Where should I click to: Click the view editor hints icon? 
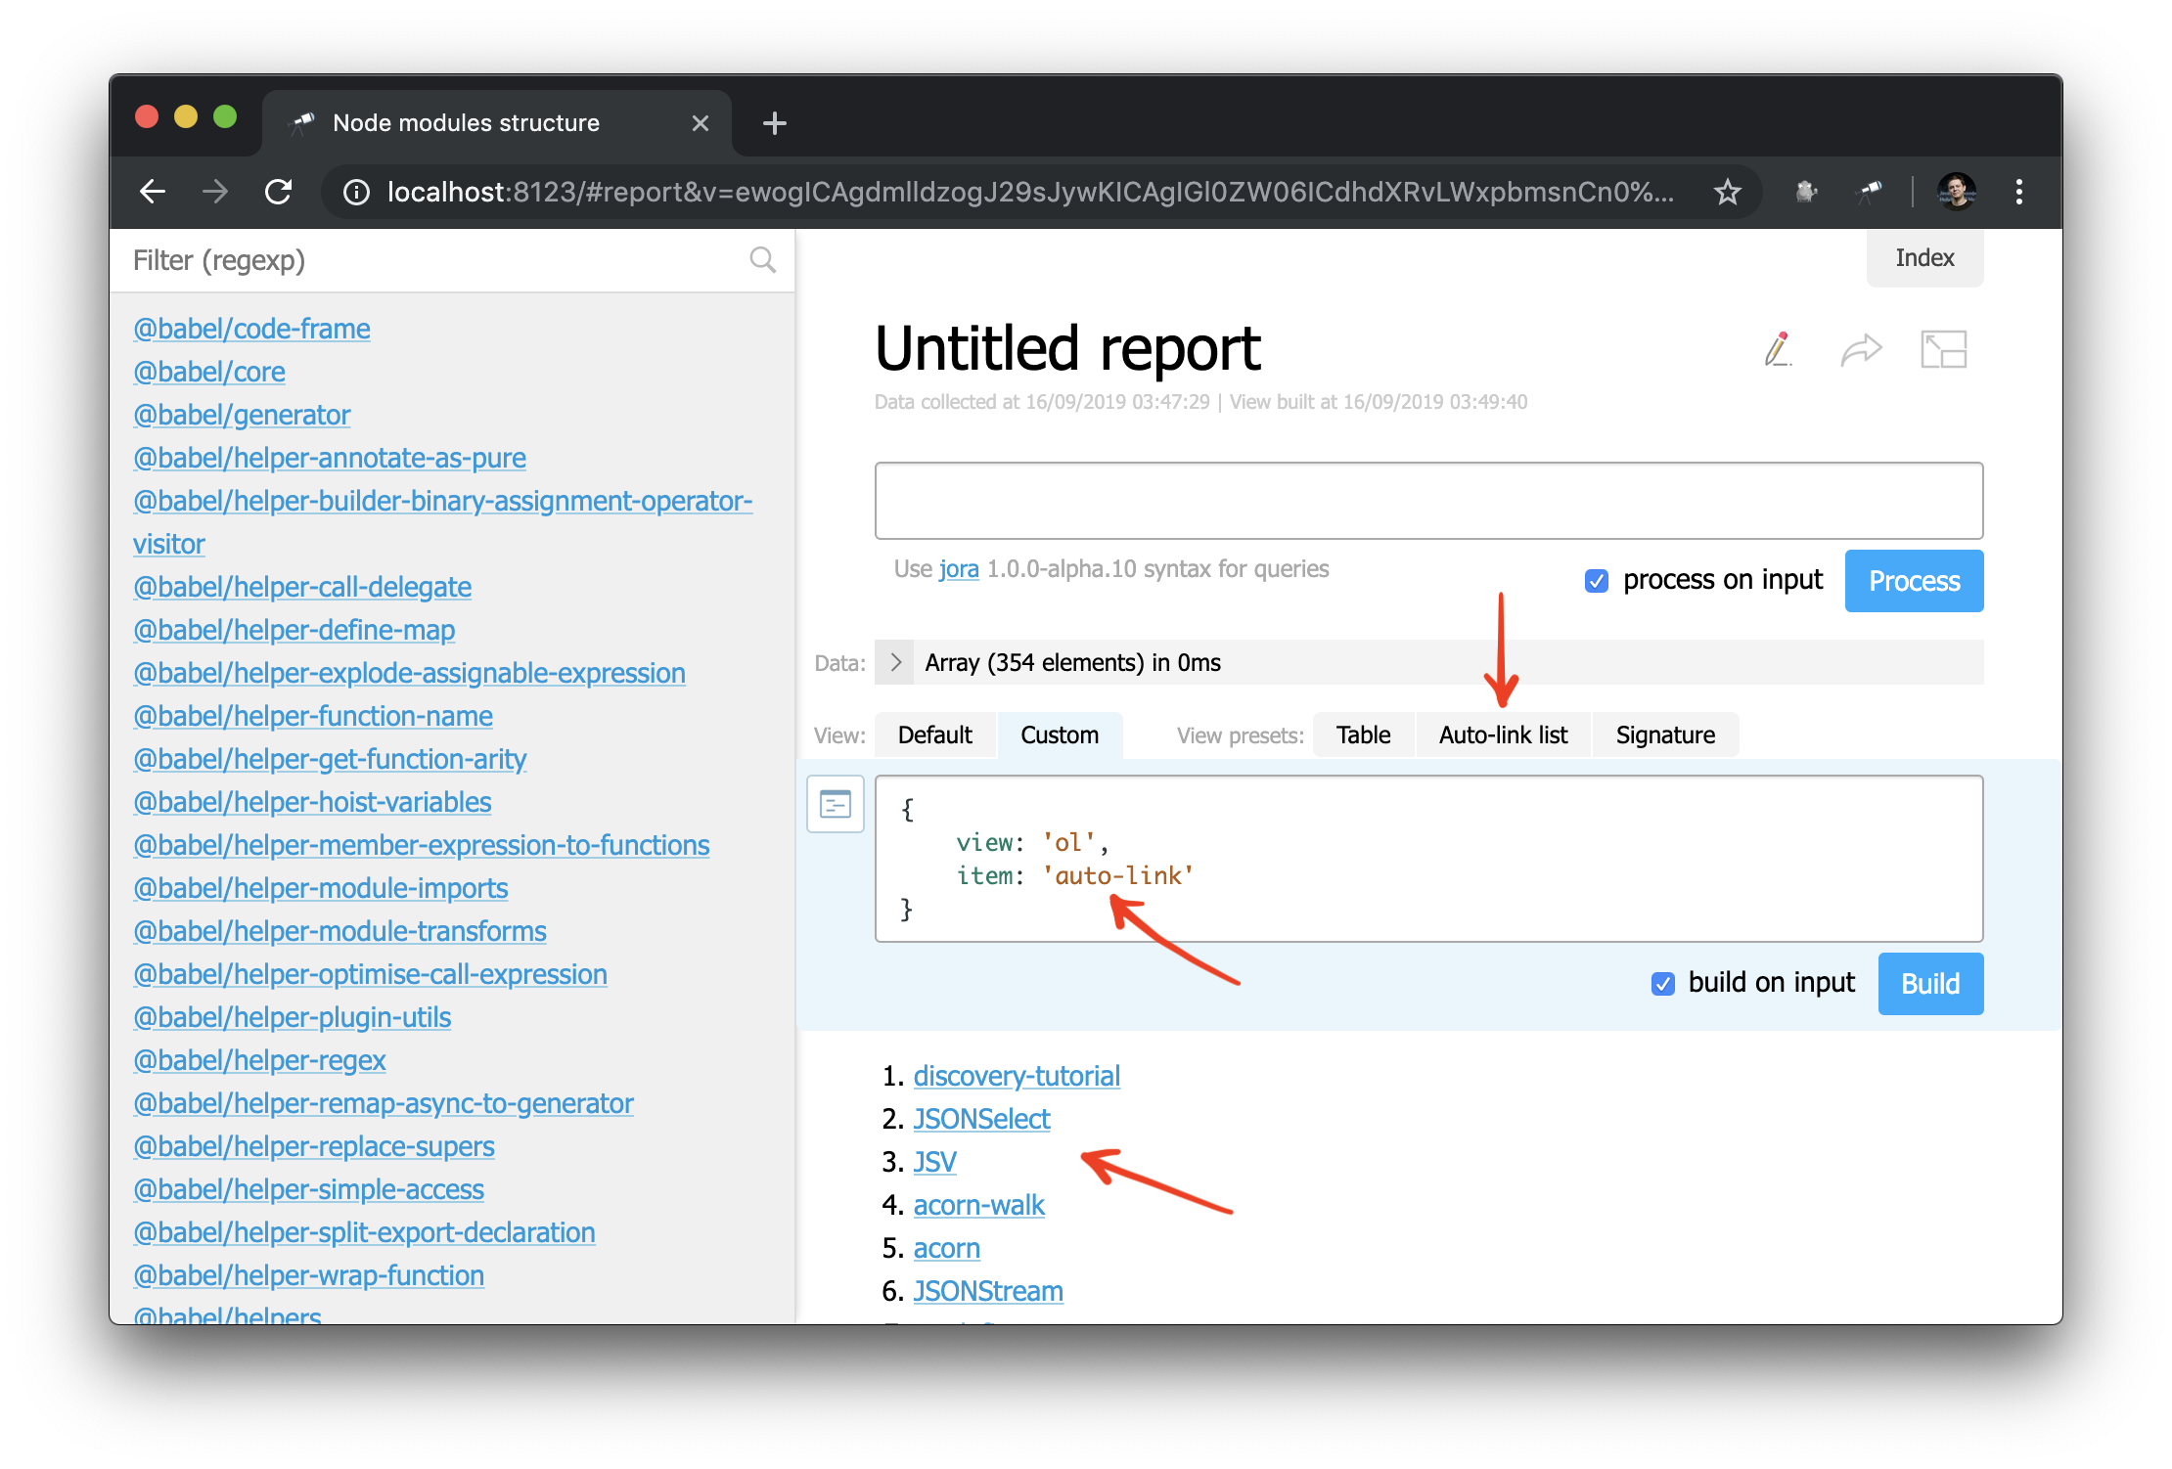(x=835, y=805)
